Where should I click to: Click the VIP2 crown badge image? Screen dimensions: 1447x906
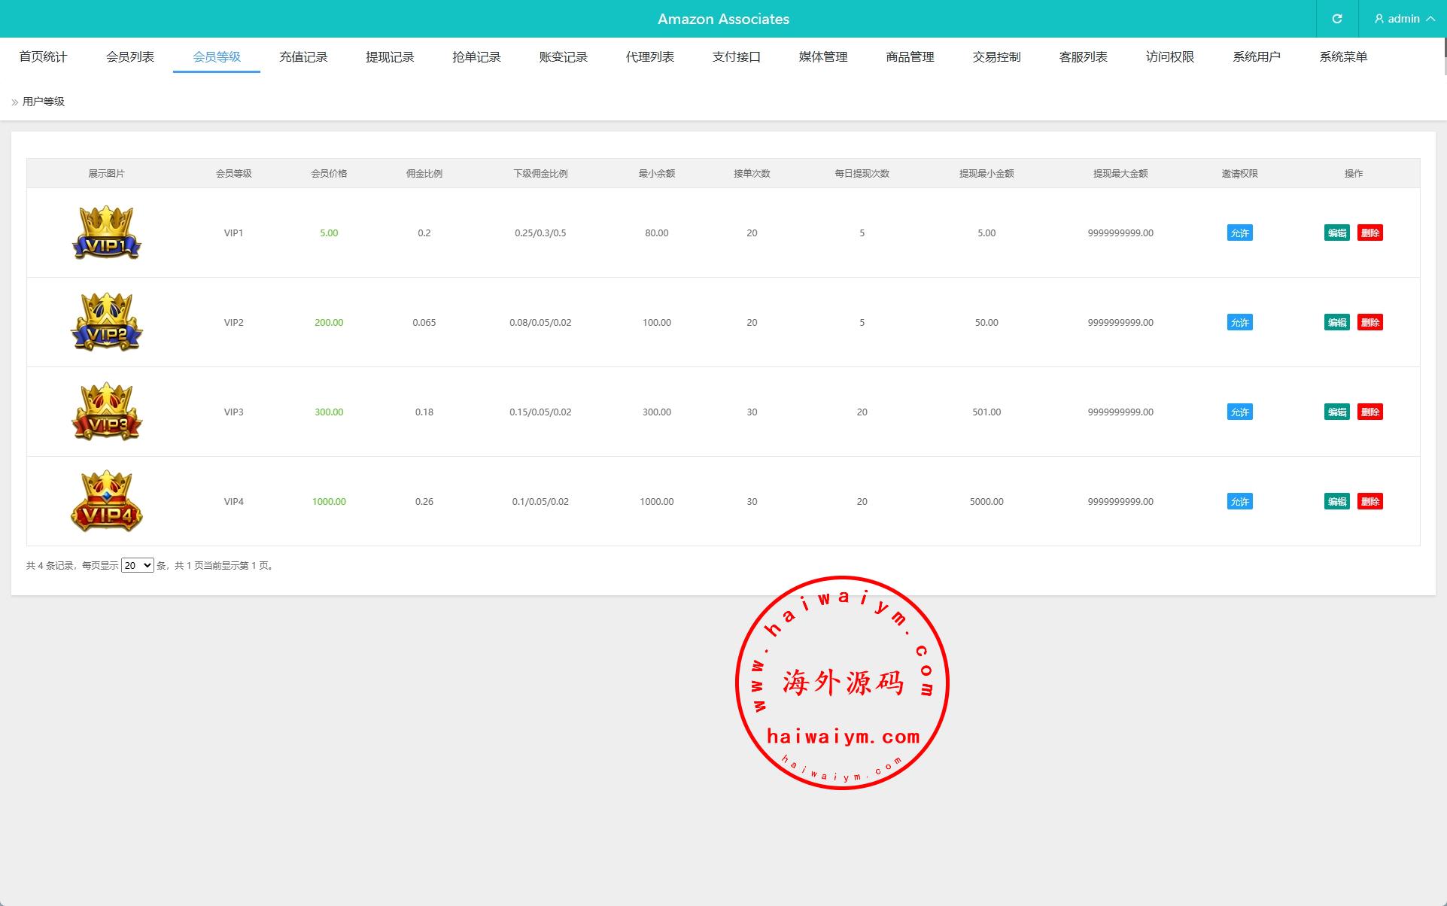coord(106,322)
